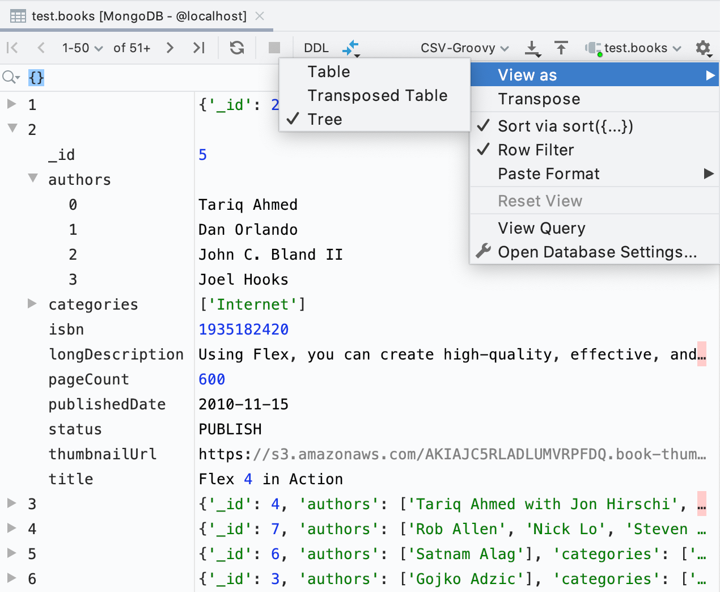Click the 'Tariq Ahmed' author value
The height and width of the screenshot is (592, 720).
pos(248,205)
